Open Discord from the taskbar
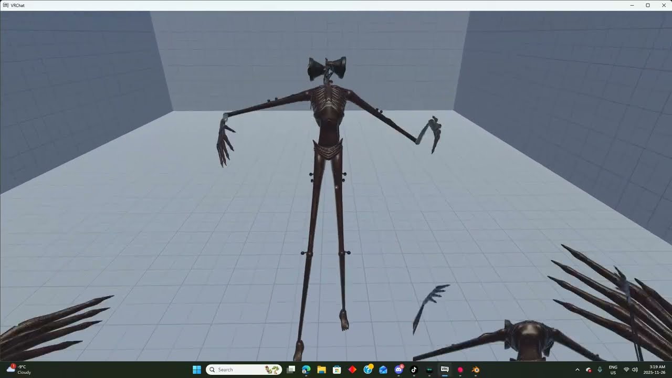The height and width of the screenshot is (378, 672). [398, 370]
